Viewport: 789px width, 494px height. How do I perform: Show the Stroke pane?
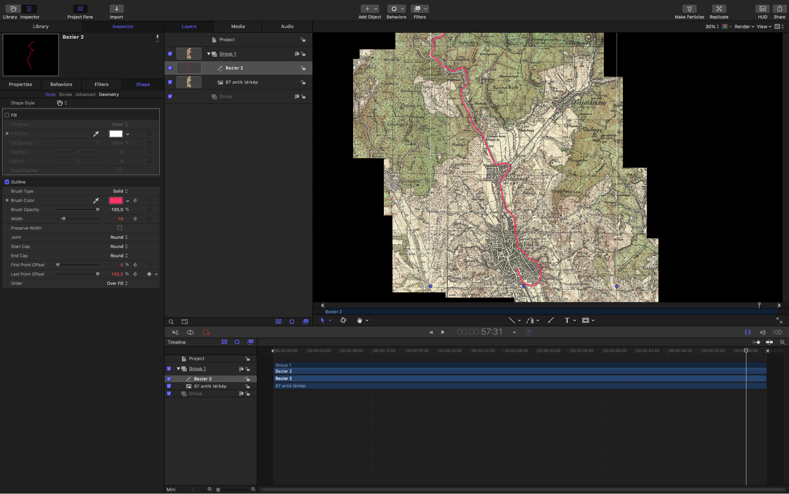[x=65, y=95]
